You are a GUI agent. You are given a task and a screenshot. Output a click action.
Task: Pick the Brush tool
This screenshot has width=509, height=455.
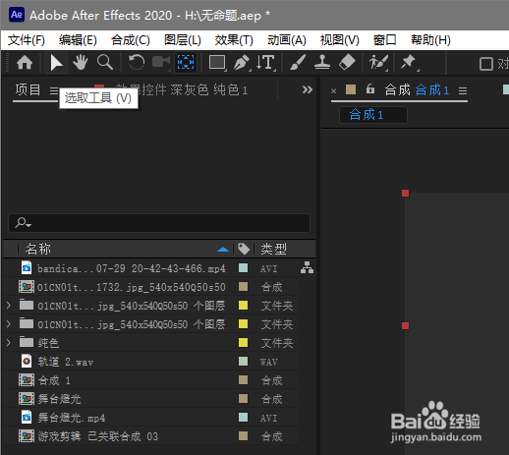click(x=298, y=62)
